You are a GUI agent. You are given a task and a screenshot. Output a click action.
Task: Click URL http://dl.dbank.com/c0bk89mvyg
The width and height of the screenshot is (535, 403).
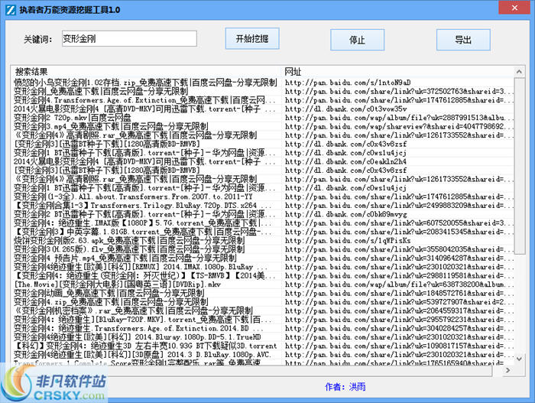tap(346, 214)
